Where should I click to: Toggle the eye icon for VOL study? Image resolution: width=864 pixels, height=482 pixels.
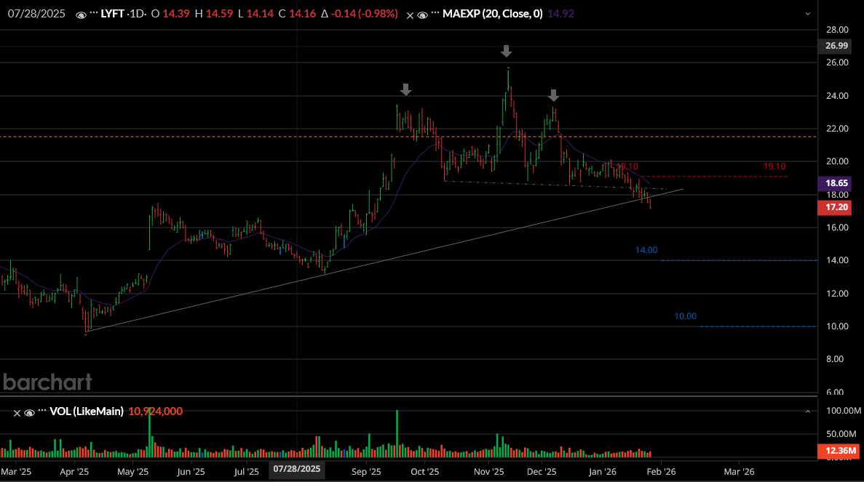click(29, 413)
